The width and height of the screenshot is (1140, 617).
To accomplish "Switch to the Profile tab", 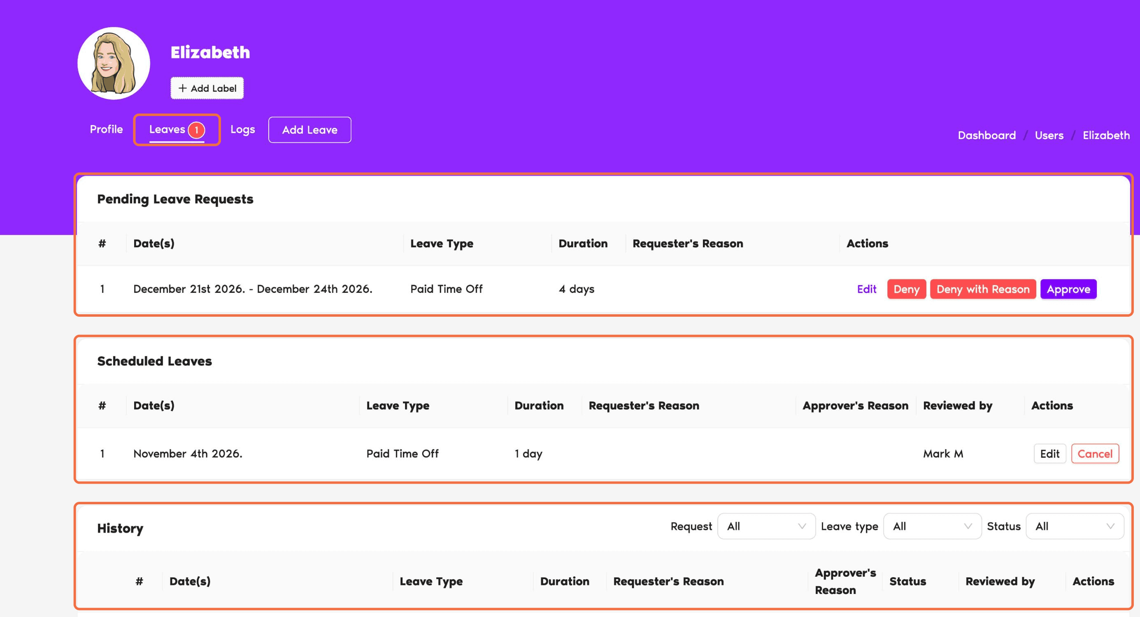I will tap(106, 129).
